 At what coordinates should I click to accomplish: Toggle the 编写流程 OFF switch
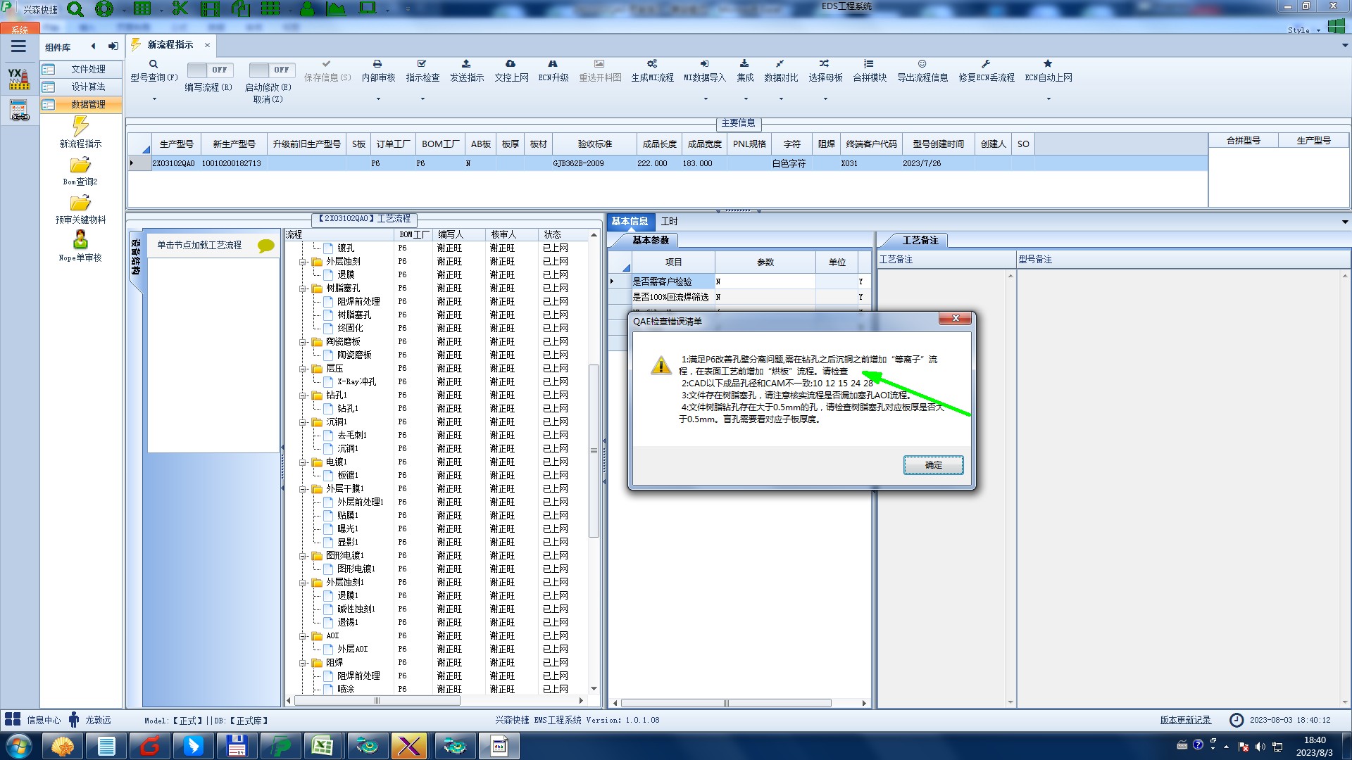pyautogui.click(x=209, y=70)
